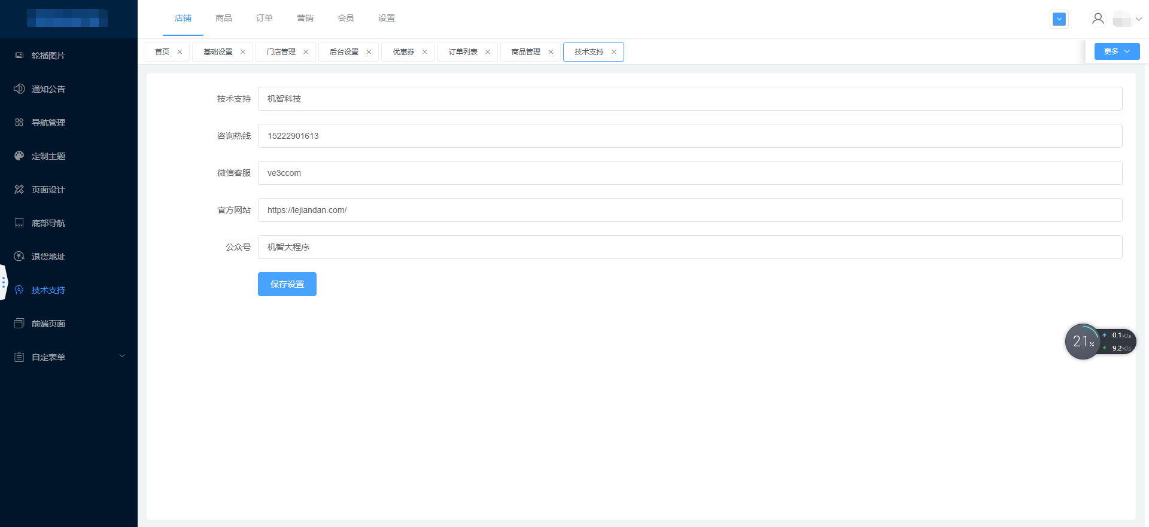Close the 技术支持 tab
Image resolution: width=1149 pixels, height=527 pixels.
[614, 52]
